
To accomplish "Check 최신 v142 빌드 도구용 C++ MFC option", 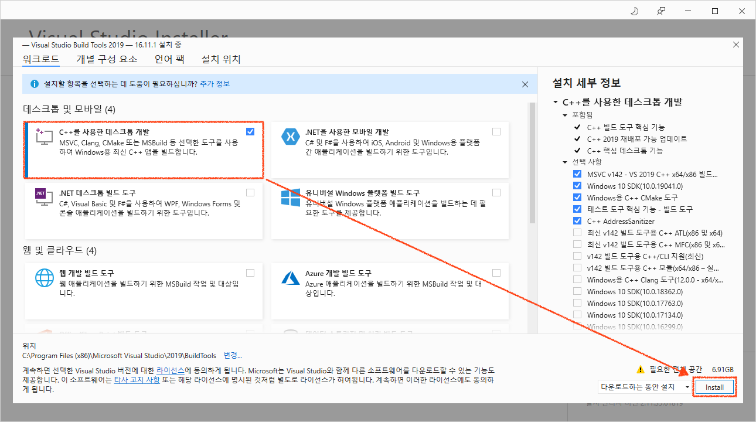I will (577, 244).
